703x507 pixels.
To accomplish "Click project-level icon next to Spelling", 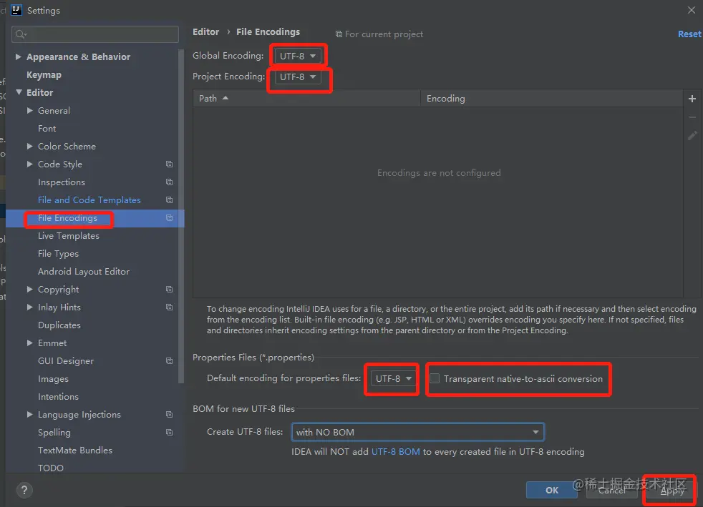I will click(169, 432).
